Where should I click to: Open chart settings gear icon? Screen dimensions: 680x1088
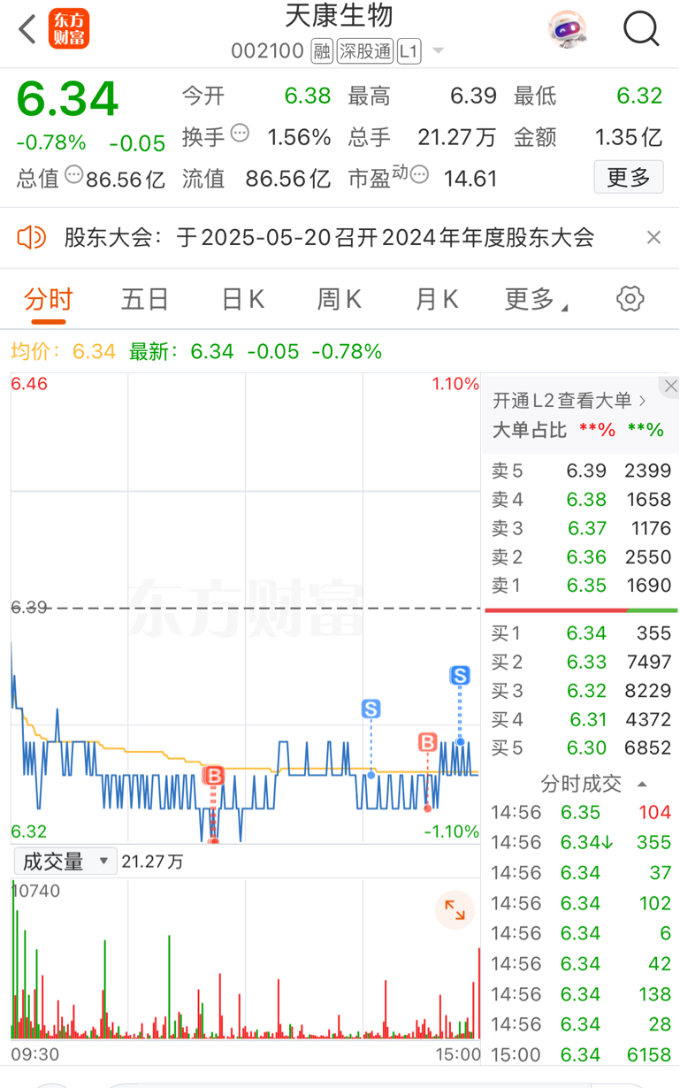click(x=630, y=299)
